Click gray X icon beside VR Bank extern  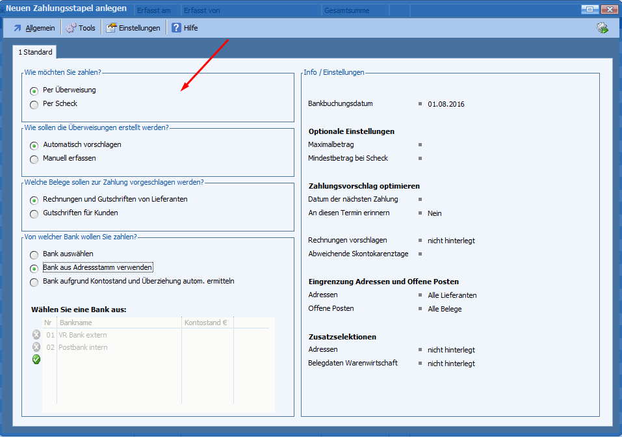36,335
